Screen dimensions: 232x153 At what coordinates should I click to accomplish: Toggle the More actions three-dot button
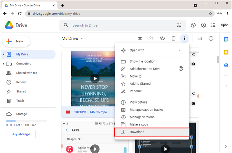pos(184,38)
